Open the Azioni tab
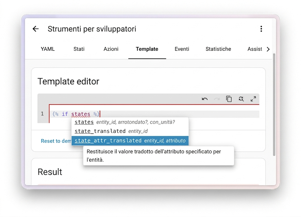301x217 pixels. point(111,49)
